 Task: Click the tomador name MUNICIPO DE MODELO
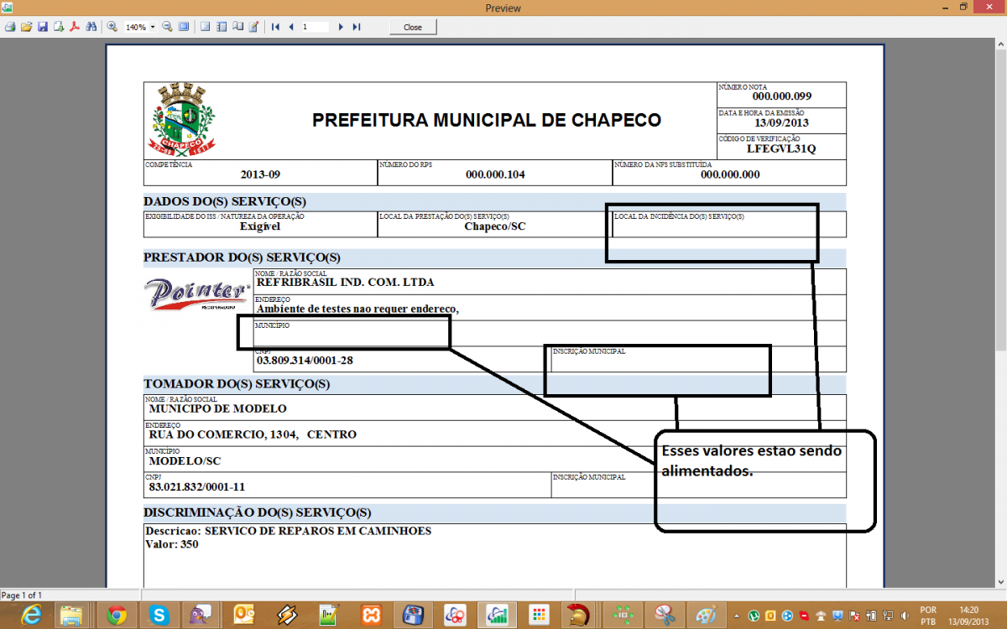tap(217, 409)
